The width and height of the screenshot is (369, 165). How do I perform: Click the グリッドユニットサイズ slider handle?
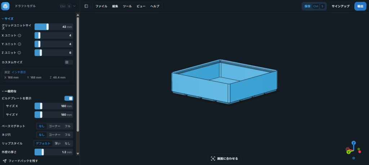47,27
